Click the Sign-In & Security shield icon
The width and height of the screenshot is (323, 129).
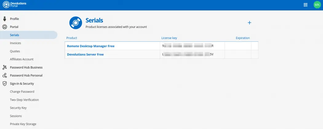(5, 84)
